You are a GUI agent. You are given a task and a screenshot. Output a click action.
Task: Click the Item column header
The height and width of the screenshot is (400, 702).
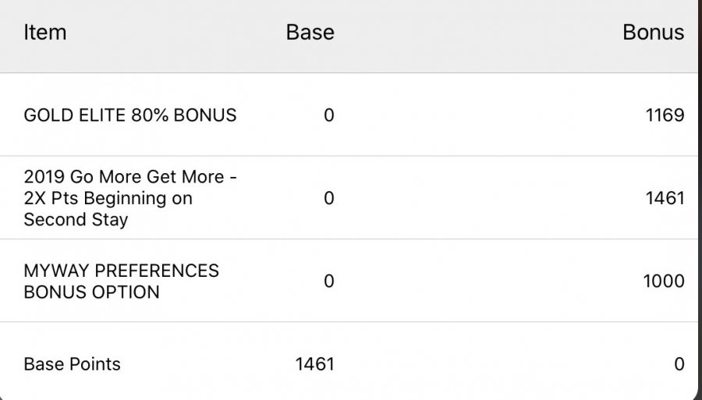(x=45, y=33)
